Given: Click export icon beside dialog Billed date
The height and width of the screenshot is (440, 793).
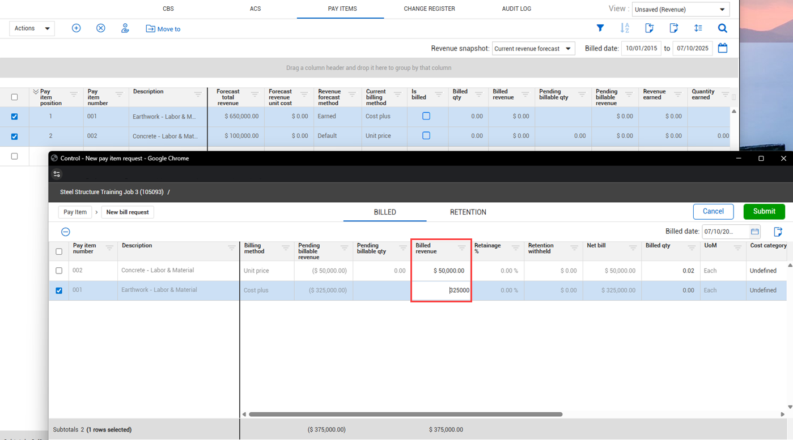Looking at the screenshot, I should click(x=778, y=232).
